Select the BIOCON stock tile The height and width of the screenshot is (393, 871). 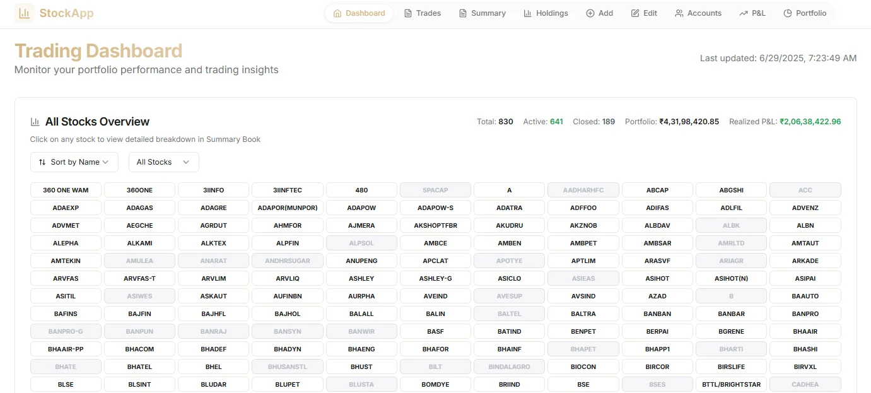(583, 367)
